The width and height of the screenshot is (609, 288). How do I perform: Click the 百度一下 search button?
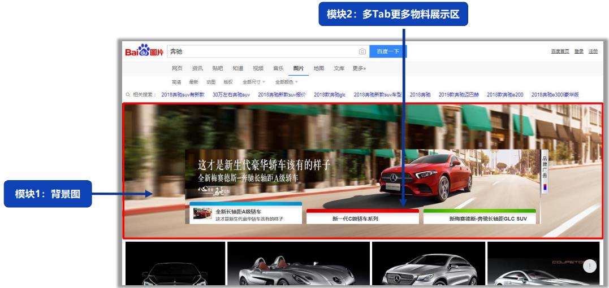(x=388, y=51)
